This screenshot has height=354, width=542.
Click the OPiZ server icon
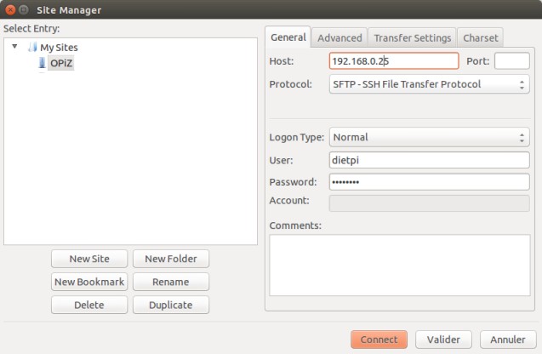click(x=42, y=63)
